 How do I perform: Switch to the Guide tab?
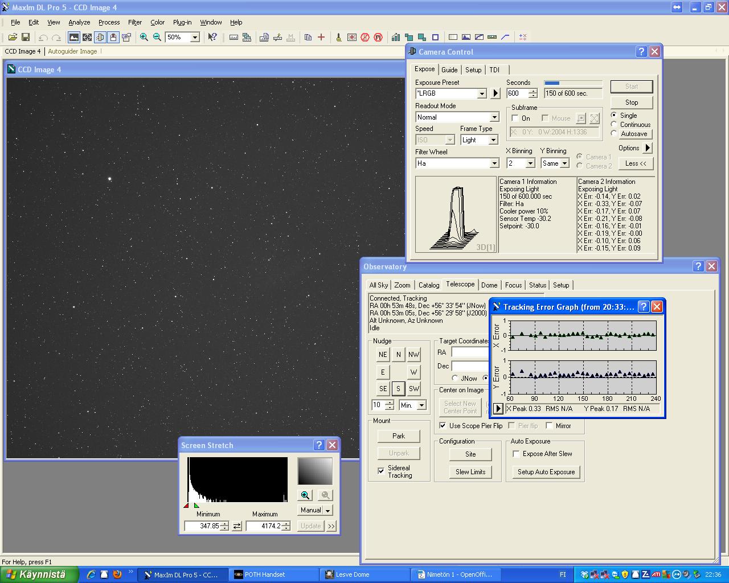coord(449,69)
